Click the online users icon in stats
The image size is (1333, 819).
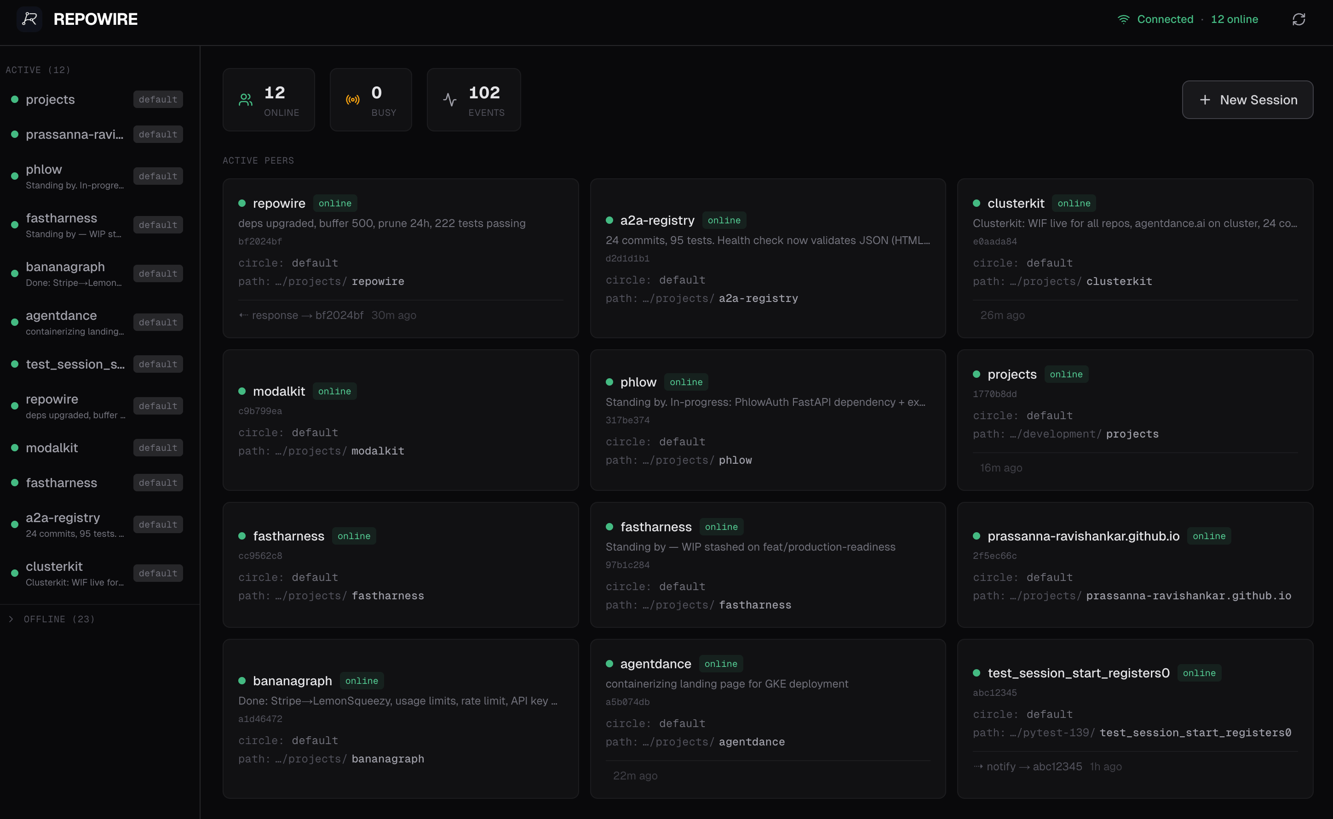click(x=246, y=99)
